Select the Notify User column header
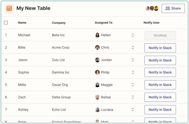Viewport: 189px width, 124px height. [x=152, y=23]
